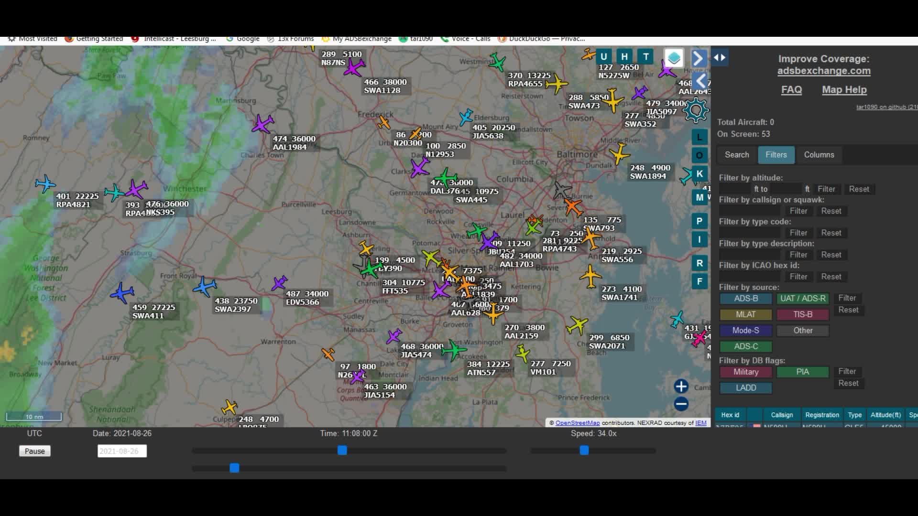The height and width of the screenshot is (516, 918).
Task: Collapse the sidebar with the left chevron
Action: tap(700, 81)
